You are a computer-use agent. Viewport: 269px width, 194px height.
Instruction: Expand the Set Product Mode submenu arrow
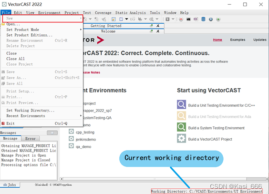81,30
